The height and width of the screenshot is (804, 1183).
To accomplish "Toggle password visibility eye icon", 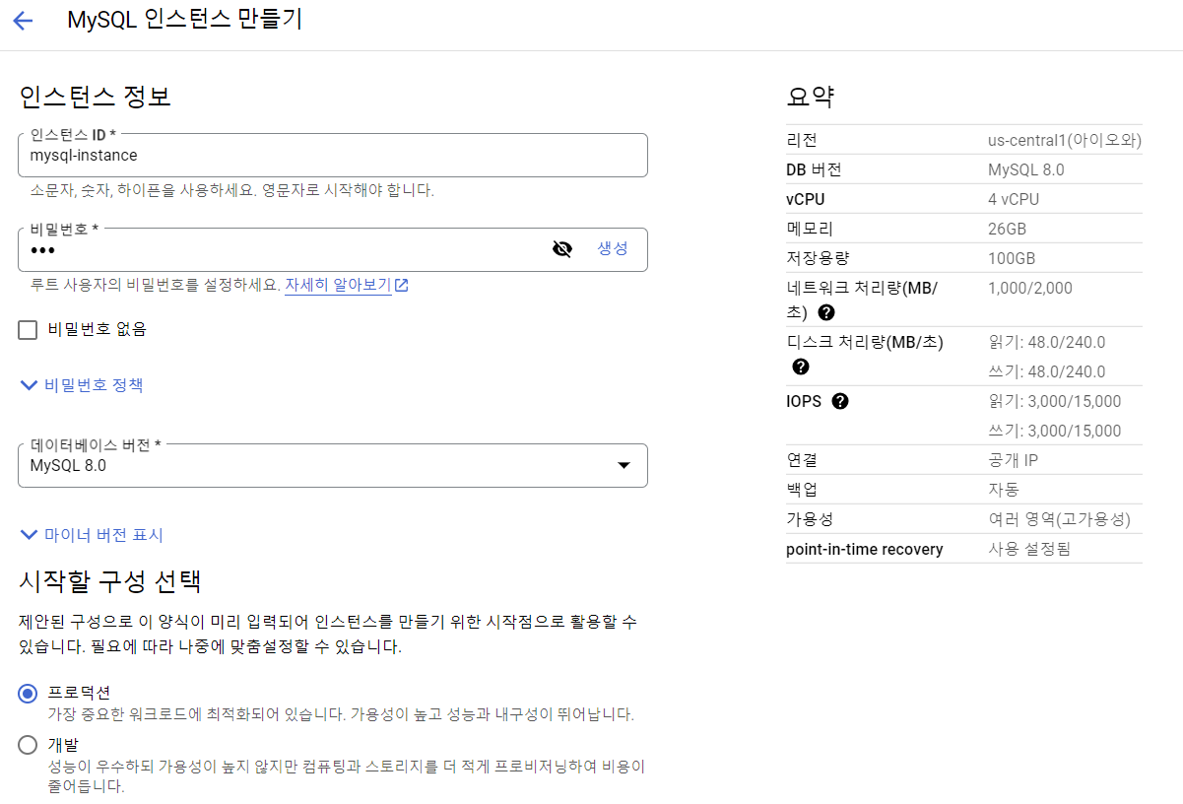I will pyautogui.click(x=562, y=249).
